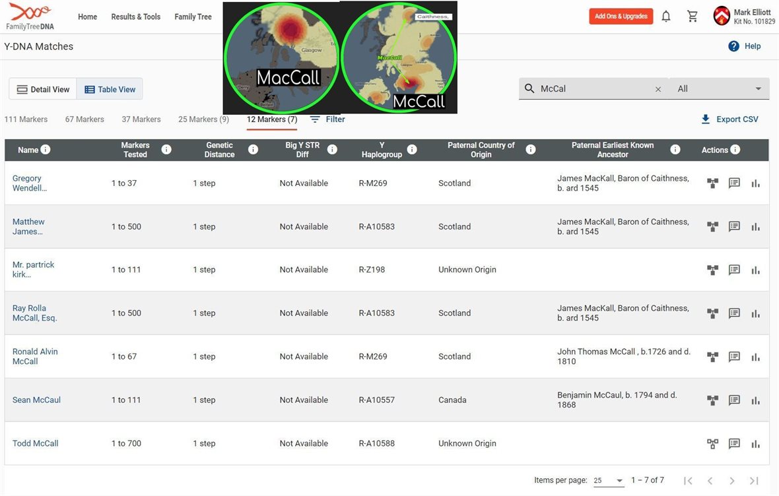Open the Items per page dropdown
This screenshot has height=496, width=779.
click(608, 481)
